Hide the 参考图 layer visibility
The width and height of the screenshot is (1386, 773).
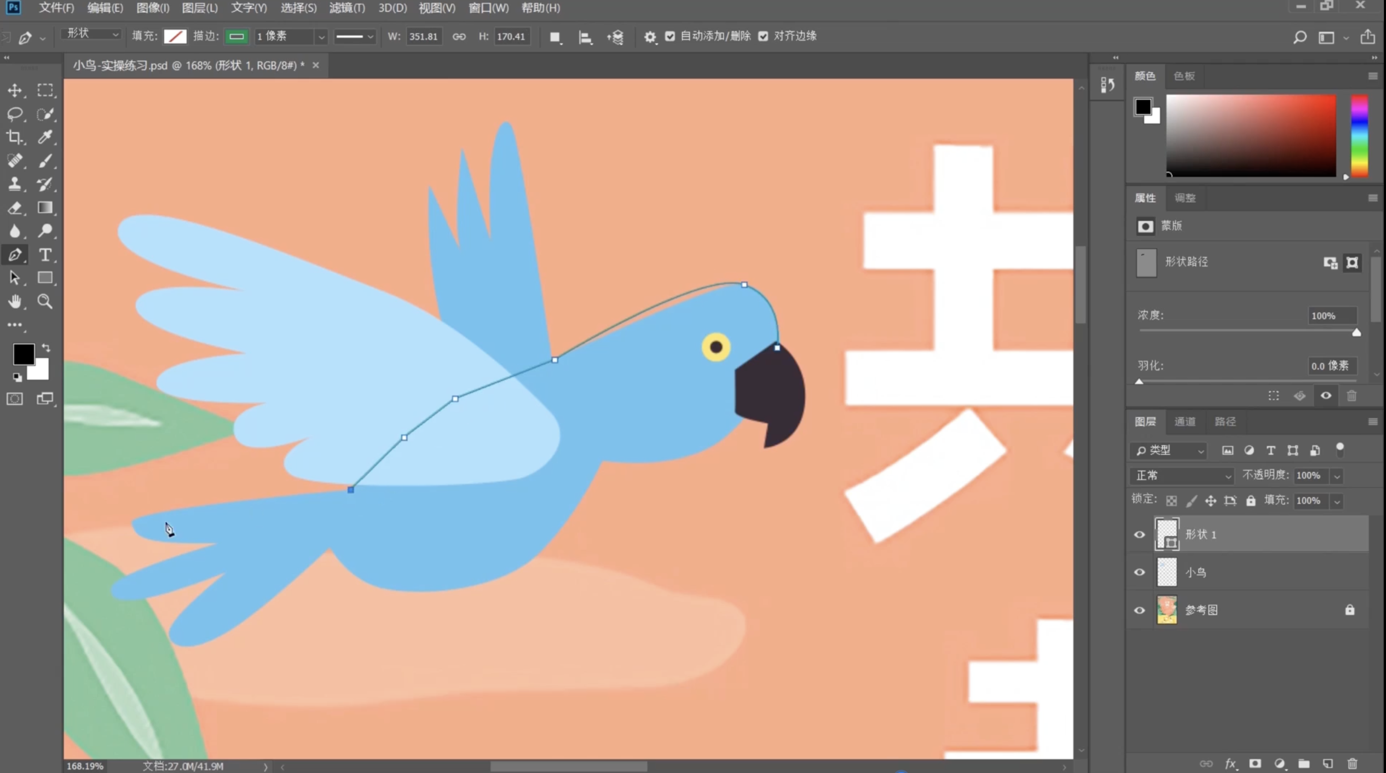[x=1139, y=610]
